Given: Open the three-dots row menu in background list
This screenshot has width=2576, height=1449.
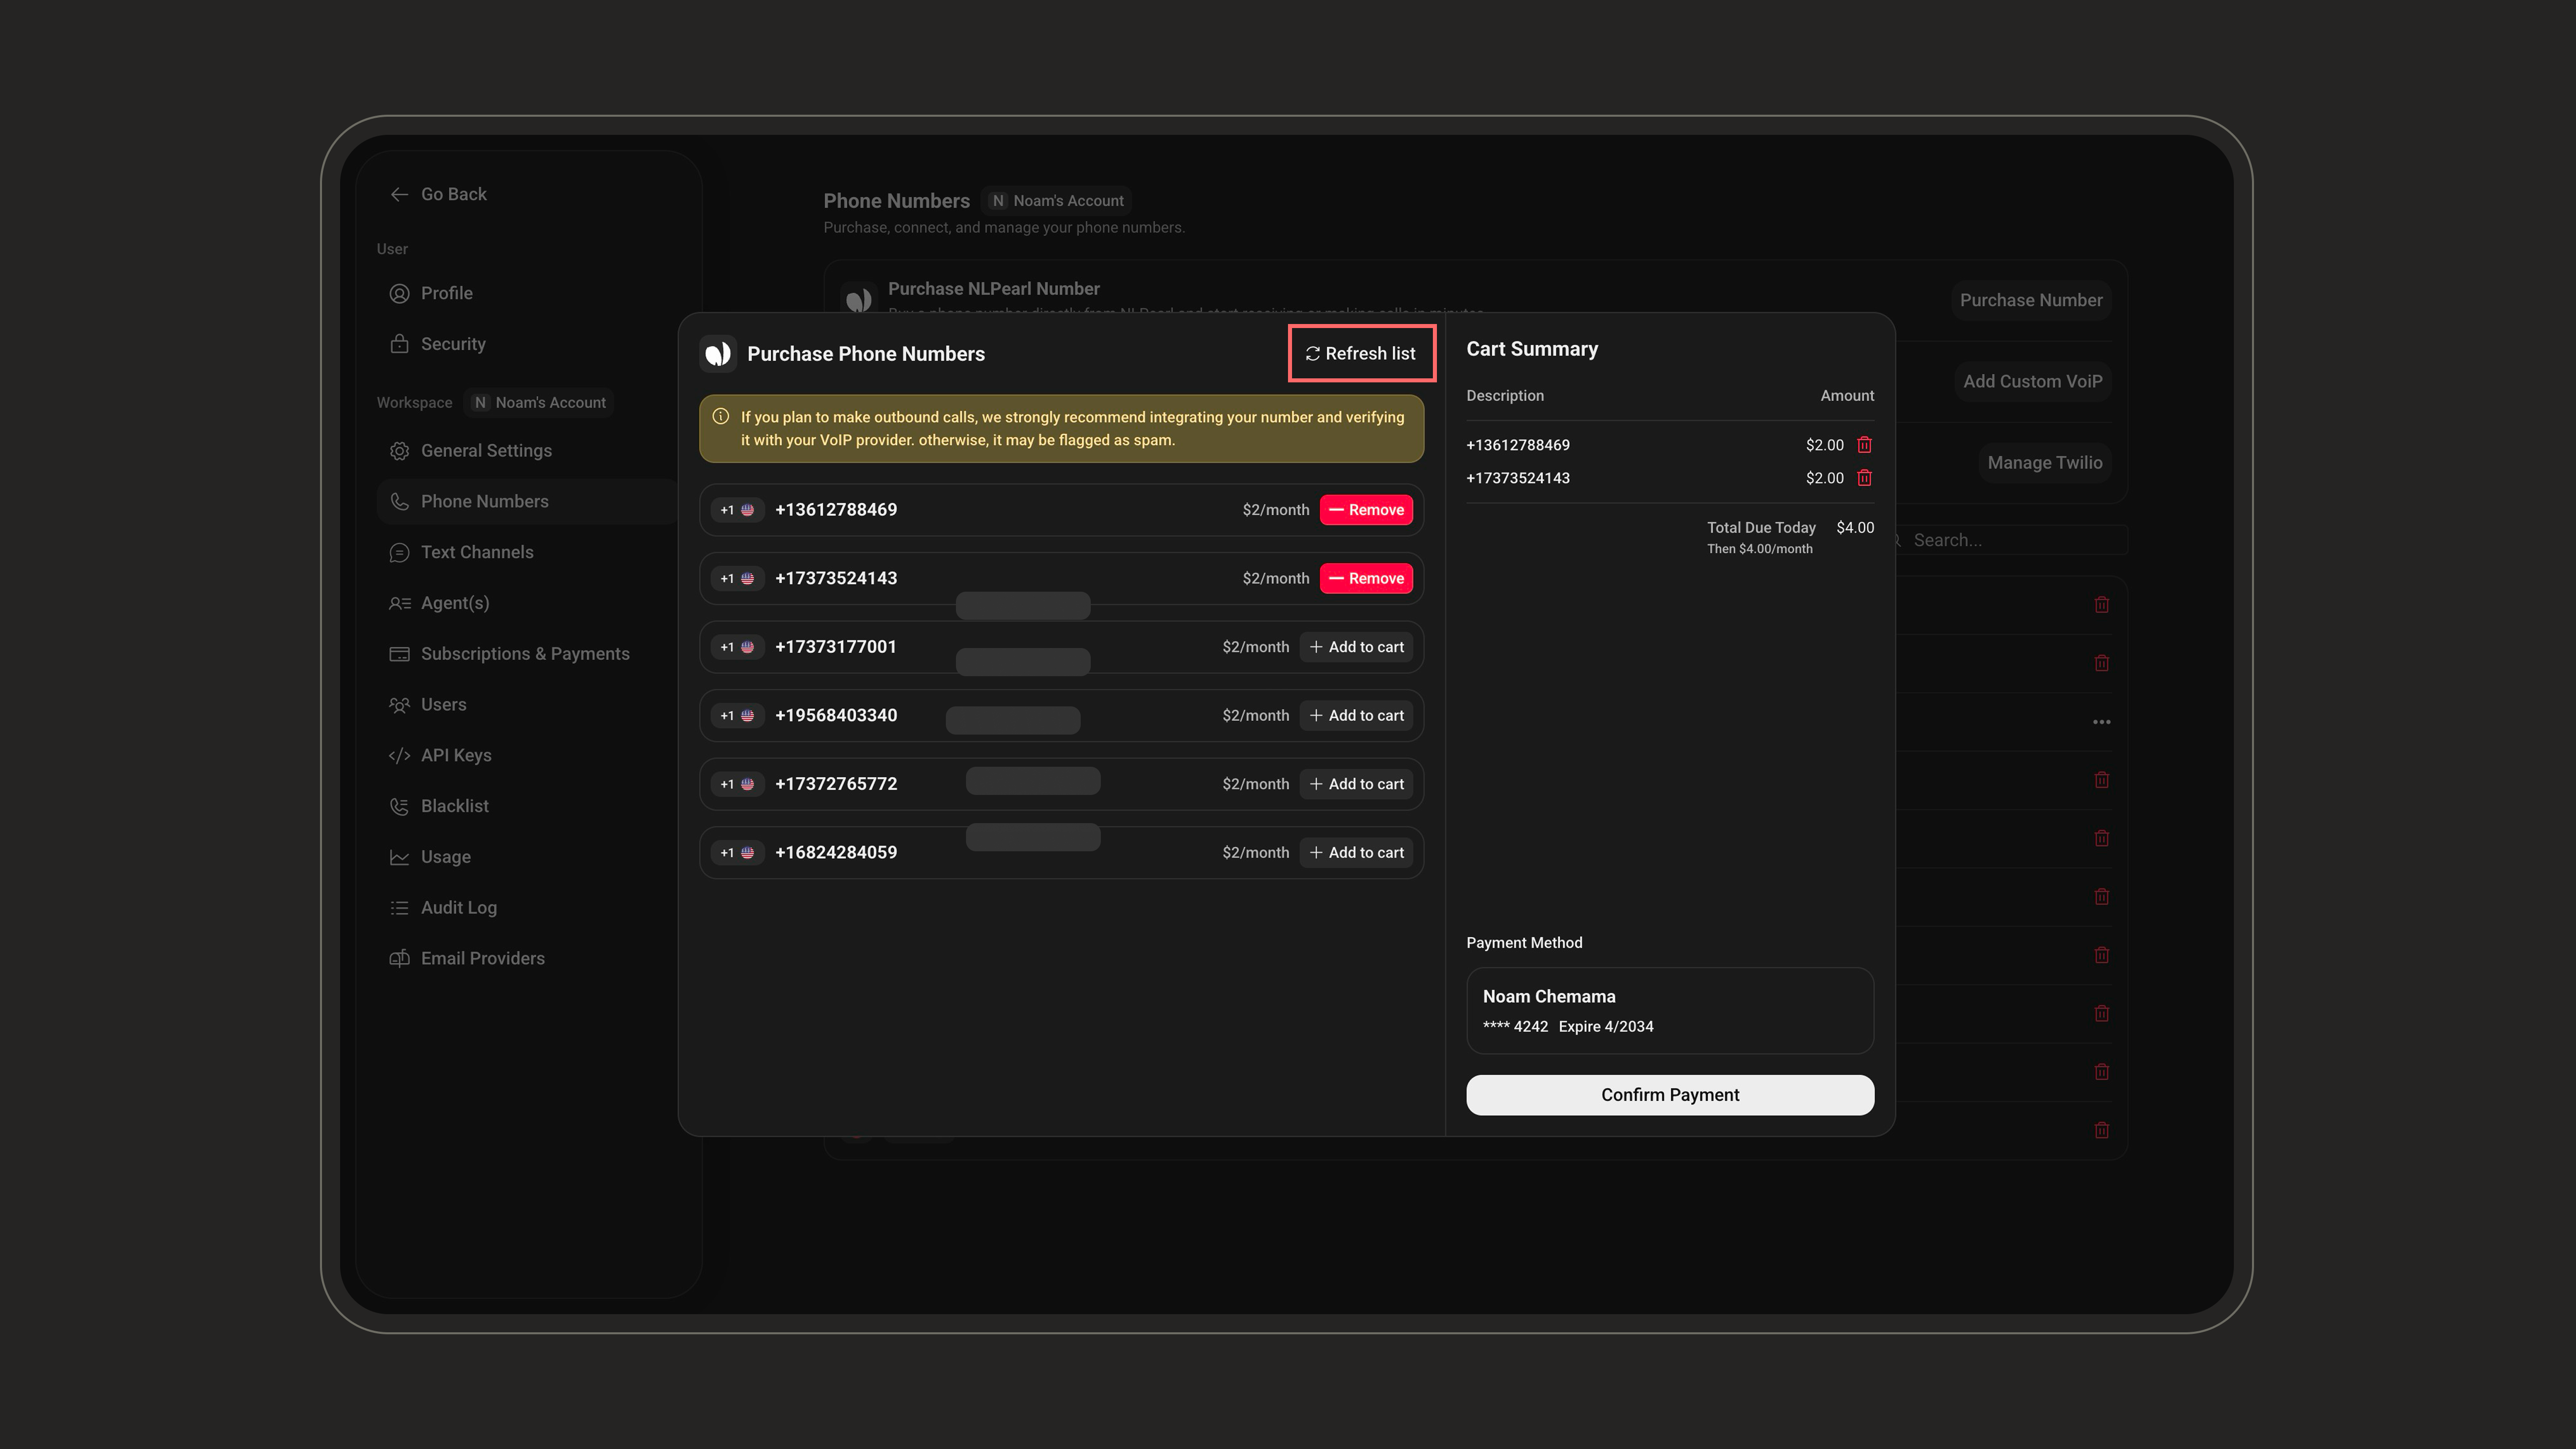Looking at the screenshot, I should click(2101, 722).
